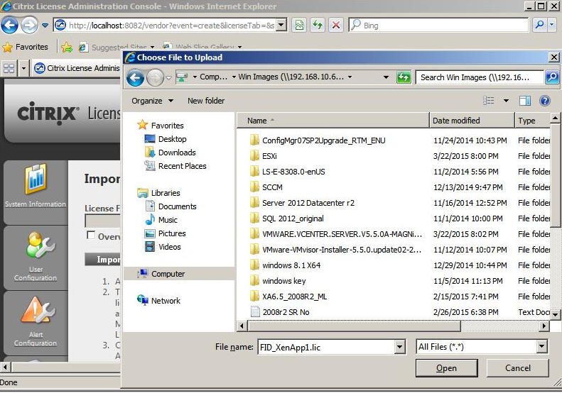Switch to Citrix License Administration tab

[77, 68]
